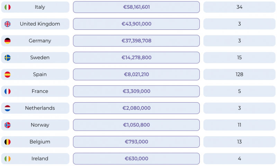Select the €43,901,000 amount box
277x166 pixels.
(x=136, y=24)
